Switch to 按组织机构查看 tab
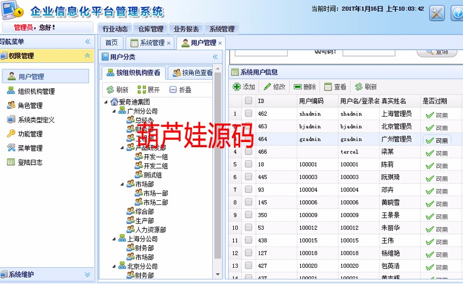This screenshot has width=463, height=284. coord(134,73)
